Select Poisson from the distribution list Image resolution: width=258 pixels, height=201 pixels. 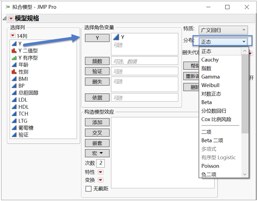(210, 166)
